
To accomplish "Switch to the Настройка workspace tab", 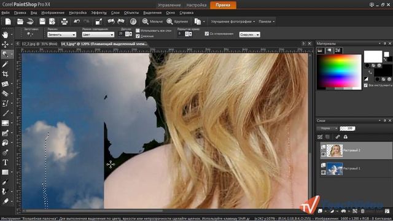I will point(196,5).
